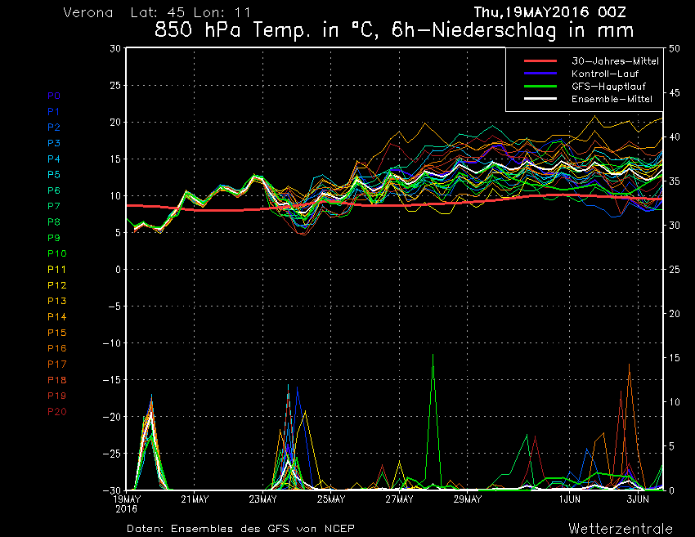Click the "29MAY" x-axis date label
Viewport: 695px width, 537px height.
pos(468,499)
